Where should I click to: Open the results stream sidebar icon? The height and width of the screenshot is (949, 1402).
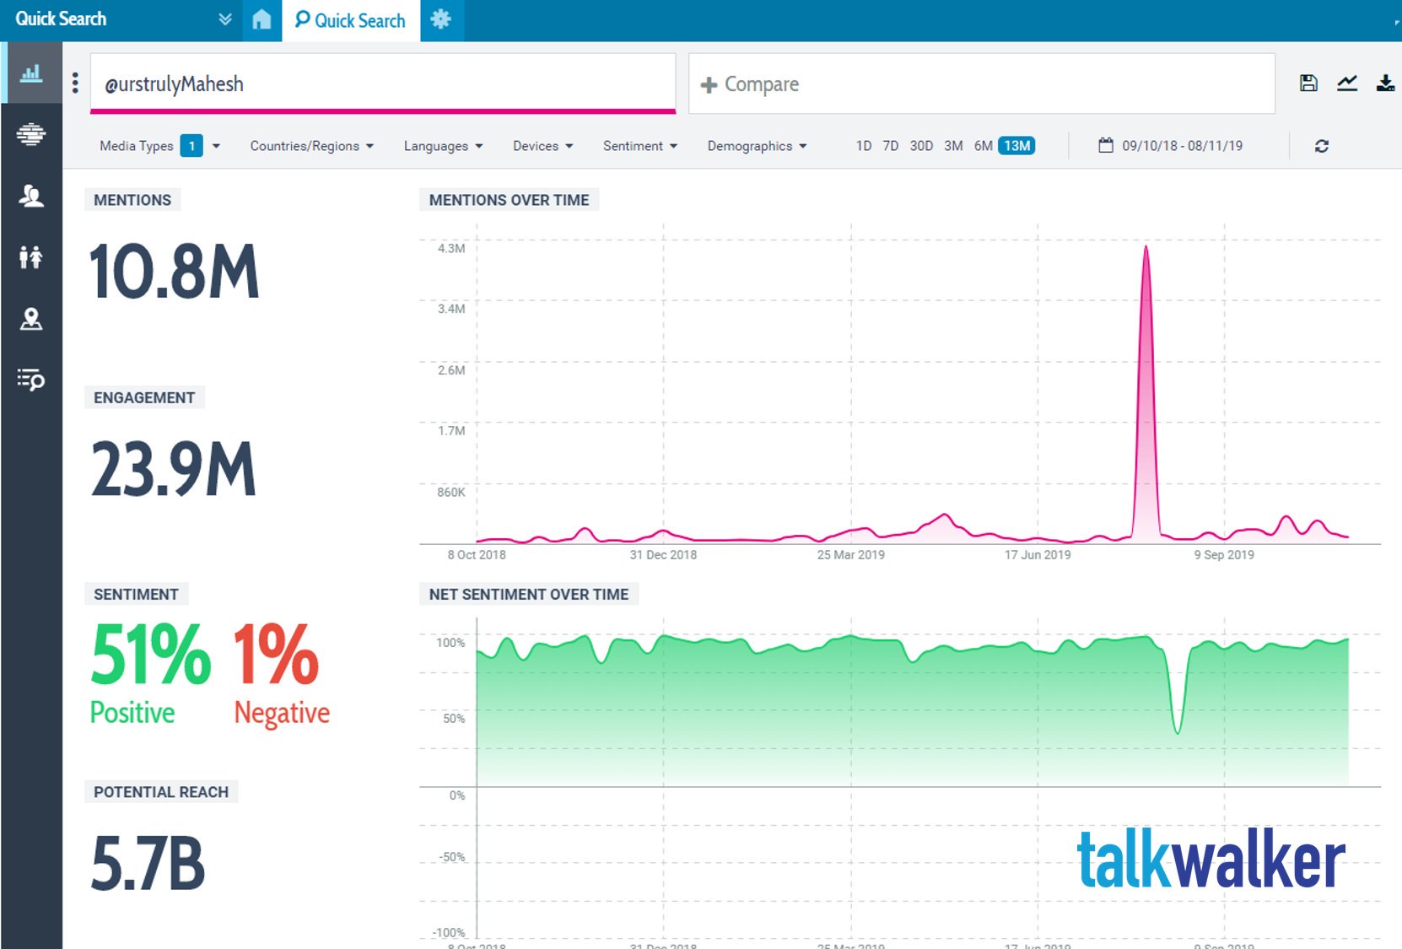[x=31, y=134]
